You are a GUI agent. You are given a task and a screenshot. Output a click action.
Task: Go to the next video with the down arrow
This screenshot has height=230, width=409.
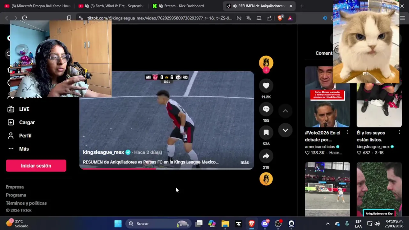(x=285, y=130)
